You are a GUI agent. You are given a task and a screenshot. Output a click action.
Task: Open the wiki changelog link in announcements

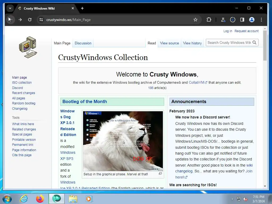pos(214,168)
